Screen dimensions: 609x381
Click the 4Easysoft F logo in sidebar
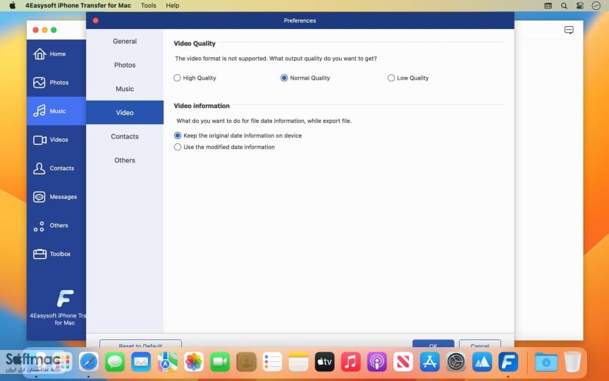(65, 298)
